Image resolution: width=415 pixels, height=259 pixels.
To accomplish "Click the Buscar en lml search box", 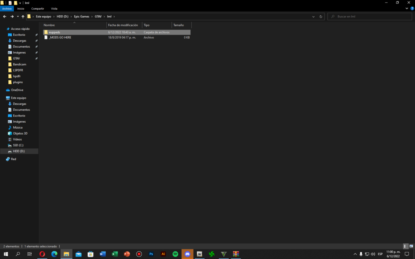I will (369, 16).
